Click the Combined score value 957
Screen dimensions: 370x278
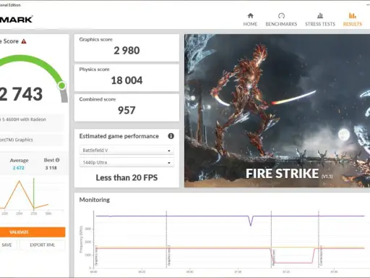(126, 111)
